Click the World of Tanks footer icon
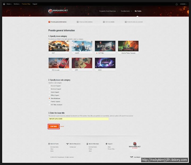The height and width of the screenshot is (165, 191). click(49, 144)
